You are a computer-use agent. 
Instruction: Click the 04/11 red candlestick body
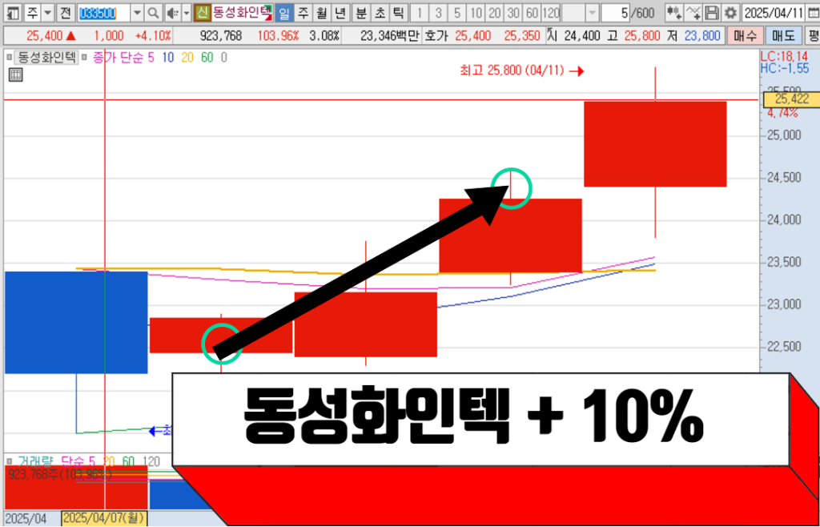655,144
